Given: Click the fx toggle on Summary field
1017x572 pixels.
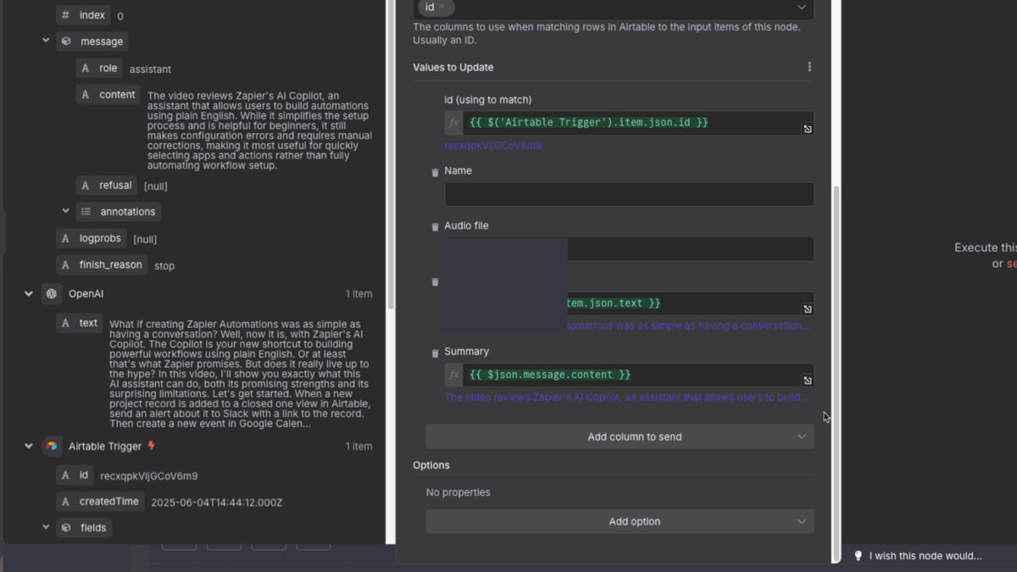Looking at the screenshot, I should [454, 375].
